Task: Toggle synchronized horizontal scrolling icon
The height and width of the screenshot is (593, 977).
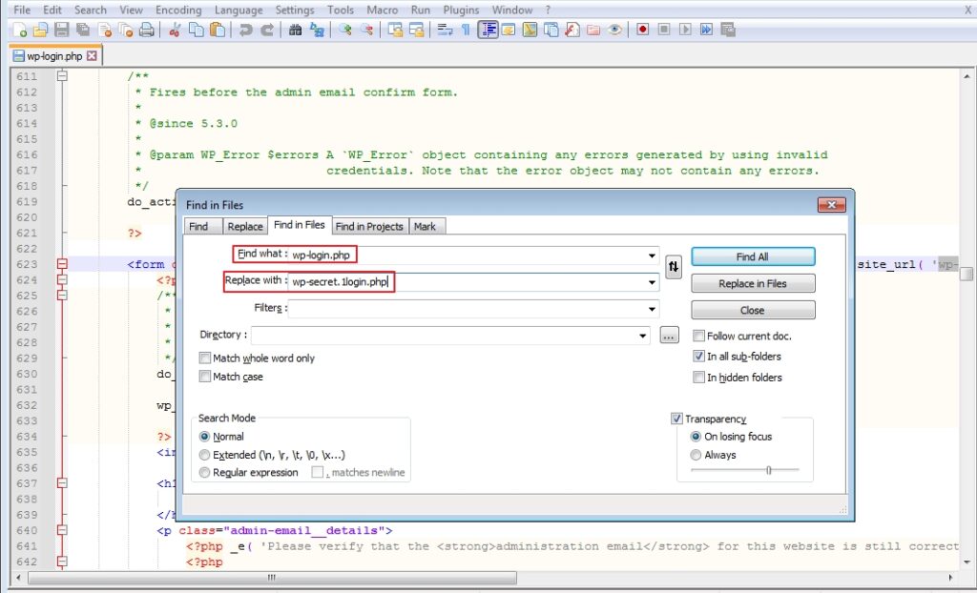Action: click(x=416, y=30)
